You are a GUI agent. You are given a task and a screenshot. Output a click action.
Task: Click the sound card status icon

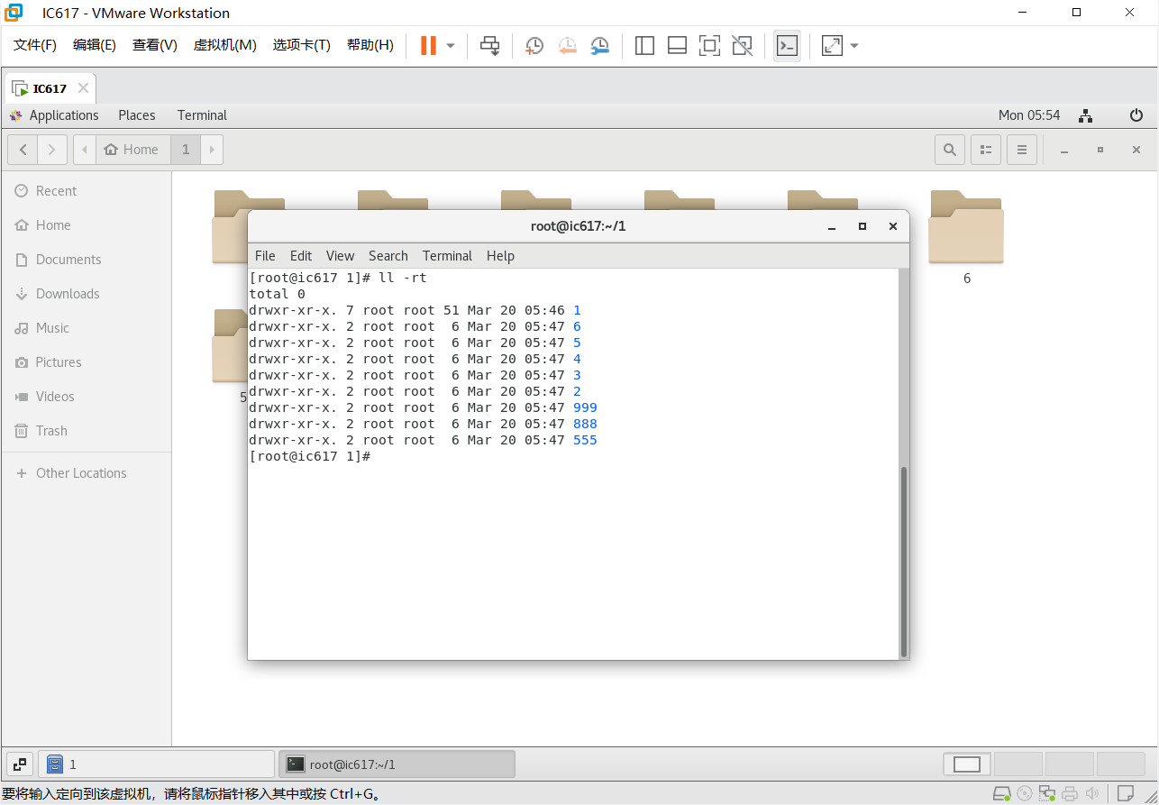click(x=1092, y=794)
